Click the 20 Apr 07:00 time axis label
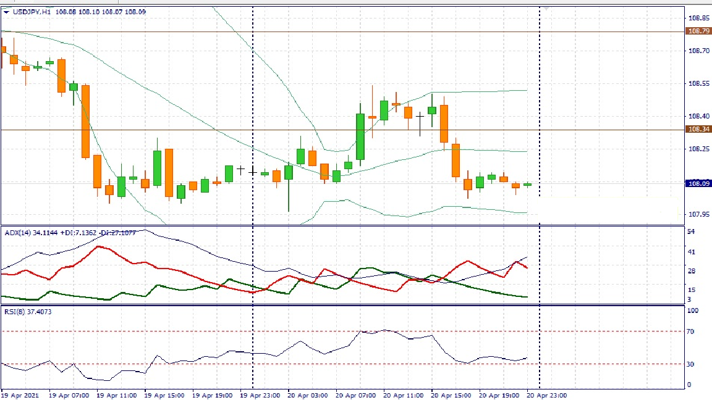The width and height of the screenshot is (712, 400). [x=355, y=395]
